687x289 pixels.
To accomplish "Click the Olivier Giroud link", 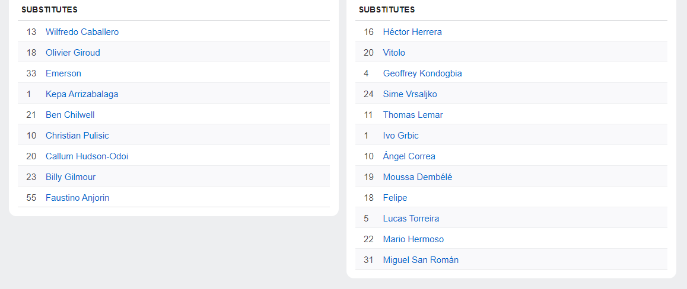I will point(72,53).
